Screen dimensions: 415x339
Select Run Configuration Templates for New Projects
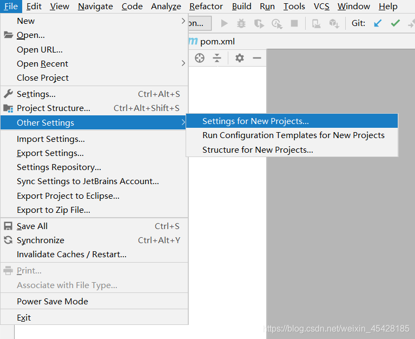(292, 135)
